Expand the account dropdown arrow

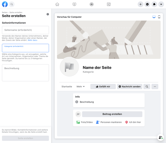[x=161, y=4]
